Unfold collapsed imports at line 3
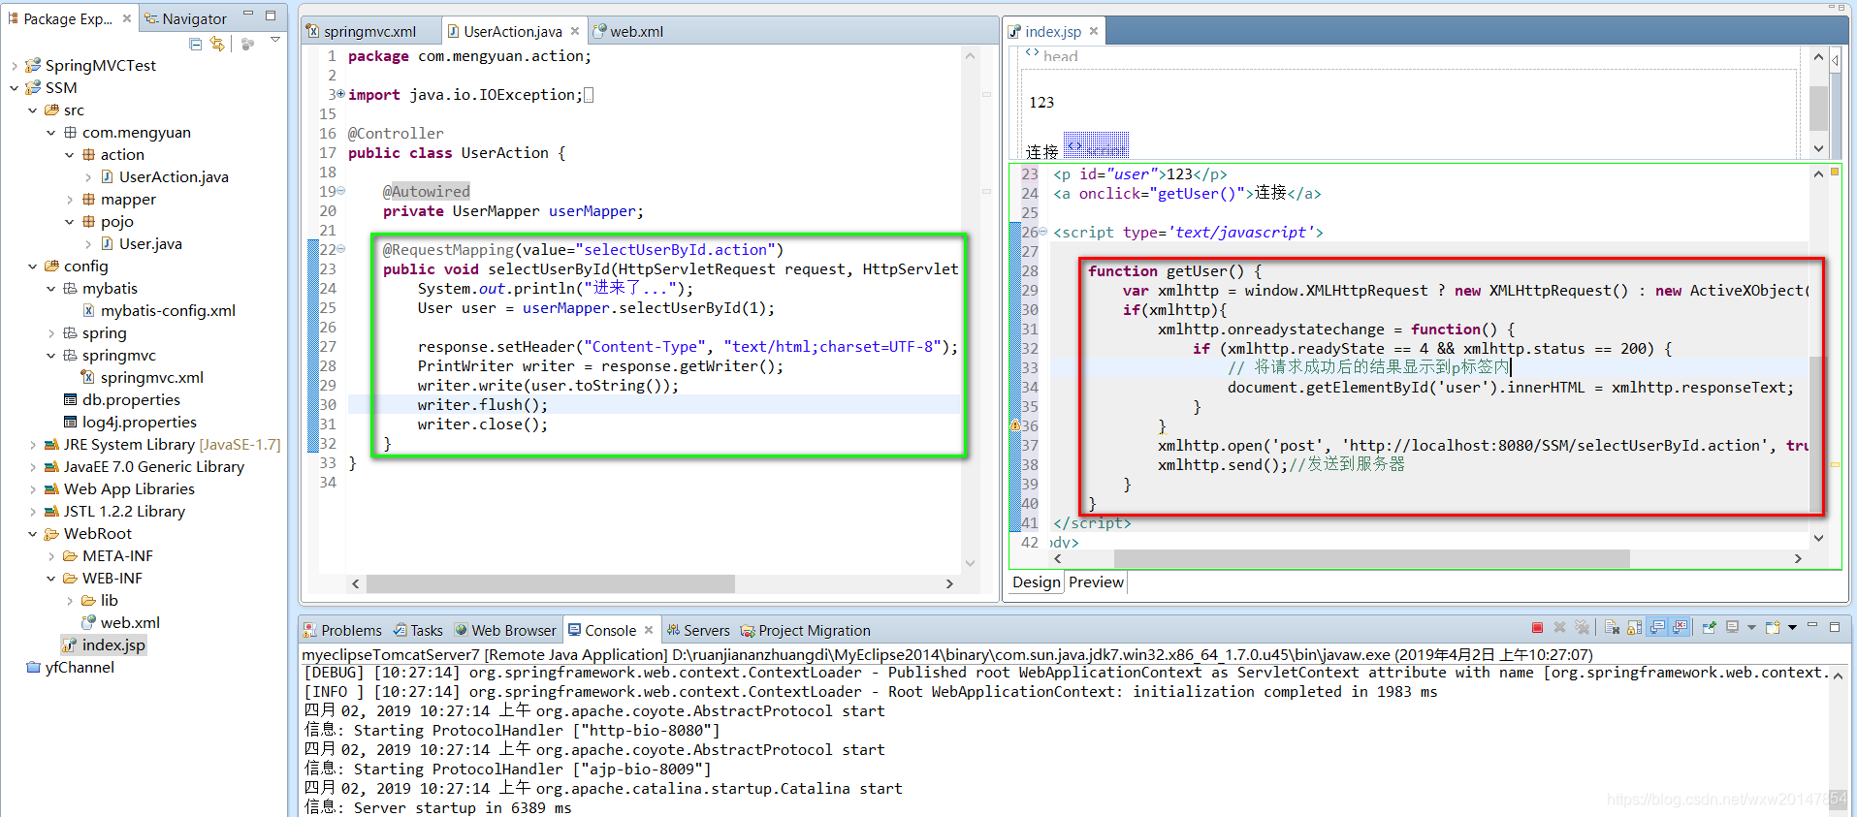This screenshot has height=817, width=1857. pyautogui.click(x=341, y=95)
